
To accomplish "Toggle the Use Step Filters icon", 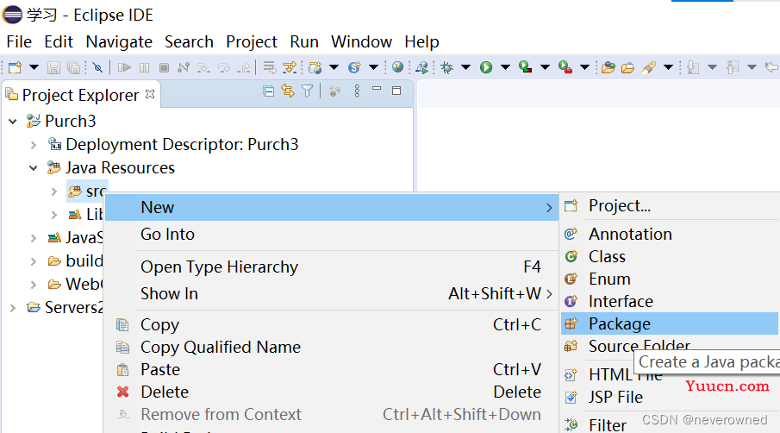I will (x=290, y=67).
